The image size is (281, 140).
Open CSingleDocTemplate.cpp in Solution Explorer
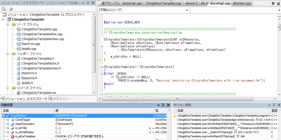point(39,29)
